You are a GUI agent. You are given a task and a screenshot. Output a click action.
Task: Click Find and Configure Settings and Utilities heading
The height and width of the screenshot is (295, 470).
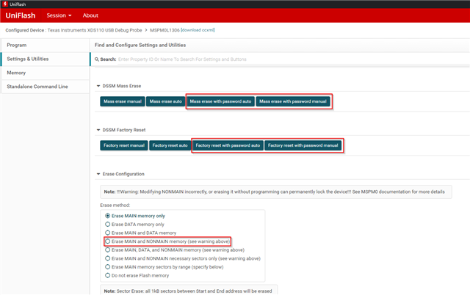click(140, 45)
